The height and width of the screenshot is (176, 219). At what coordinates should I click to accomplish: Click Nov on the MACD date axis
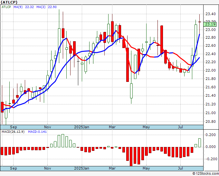47,168
